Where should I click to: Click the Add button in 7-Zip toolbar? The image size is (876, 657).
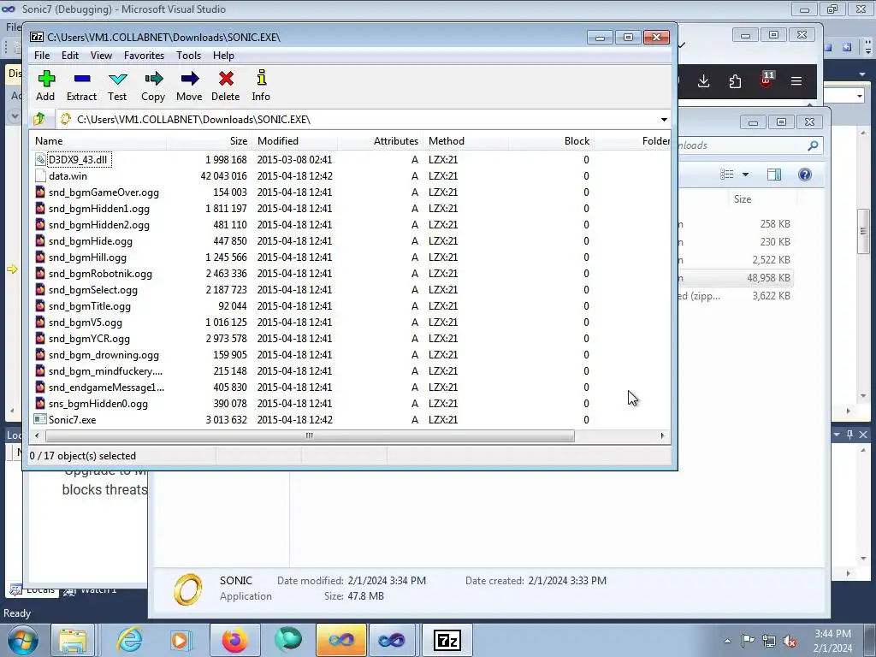tap(46, 86)
